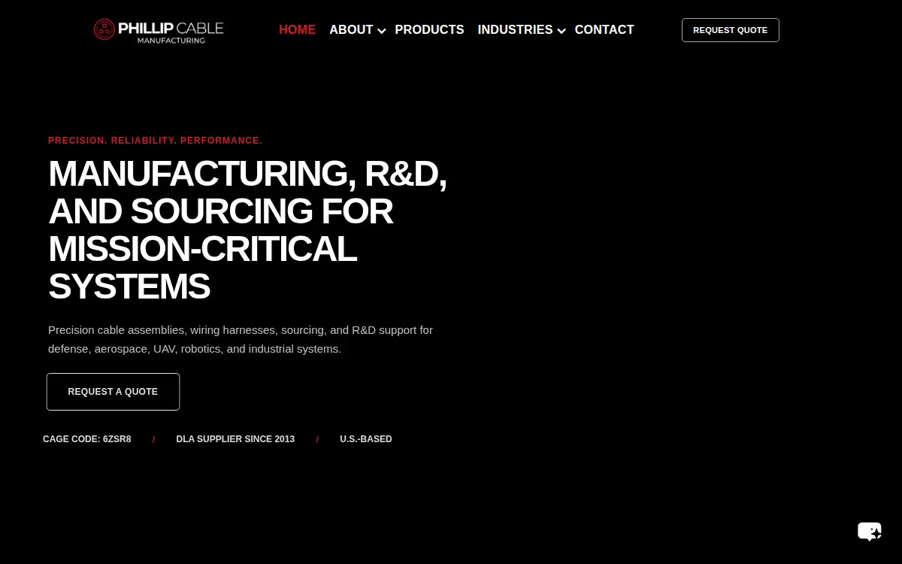Expand the Industries dropdown chevron
This screenshot has height=564, width=902.
(561, 31)
